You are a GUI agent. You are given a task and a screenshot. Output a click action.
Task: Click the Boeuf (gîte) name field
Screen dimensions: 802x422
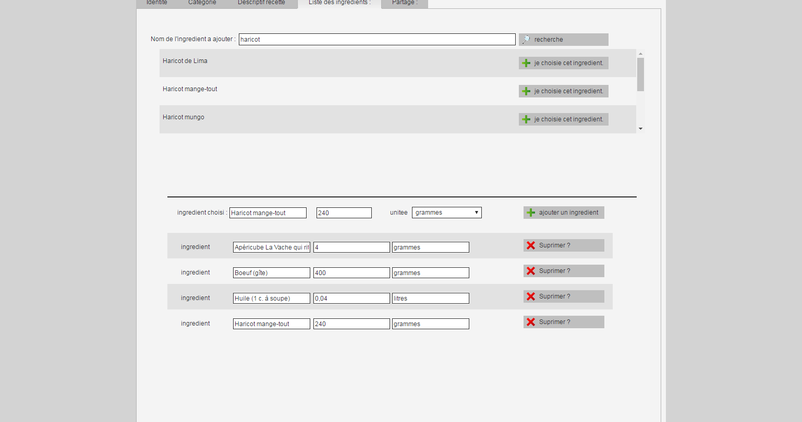pyautogui.click(x=272, y=272)
